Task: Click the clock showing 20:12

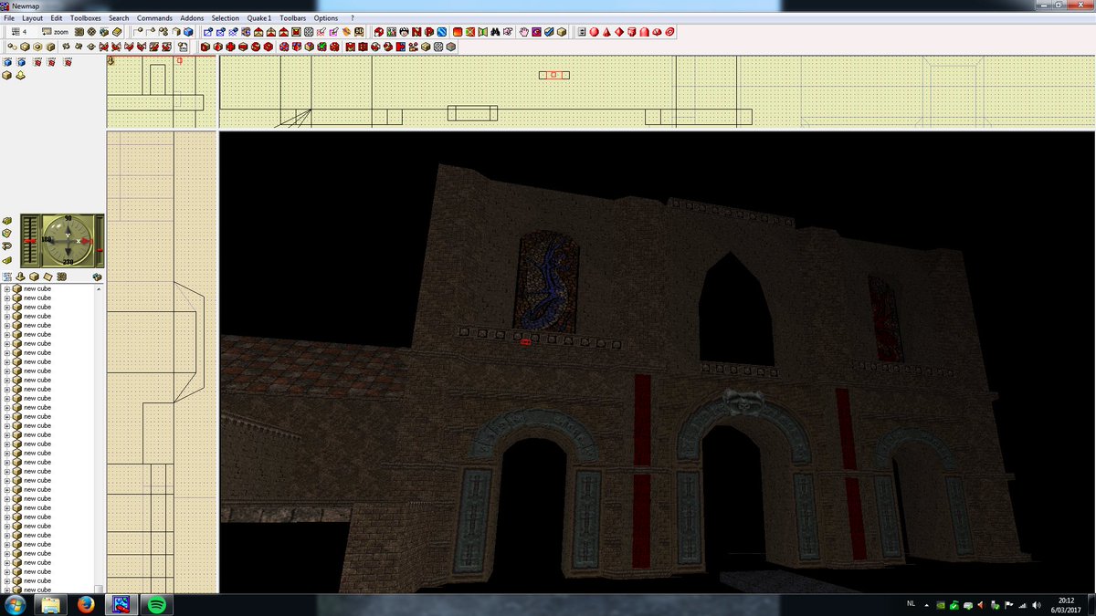Action: 1067,605
